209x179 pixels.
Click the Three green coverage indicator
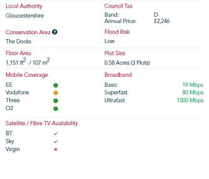pyautogui.click(x=55, y=101)
